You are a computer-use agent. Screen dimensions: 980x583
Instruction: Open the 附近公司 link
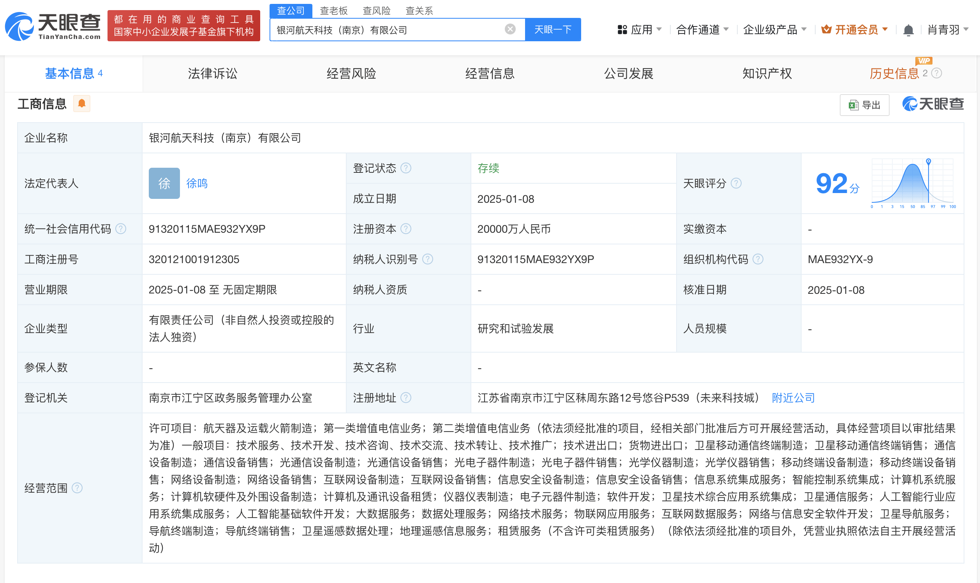(793, 398)
